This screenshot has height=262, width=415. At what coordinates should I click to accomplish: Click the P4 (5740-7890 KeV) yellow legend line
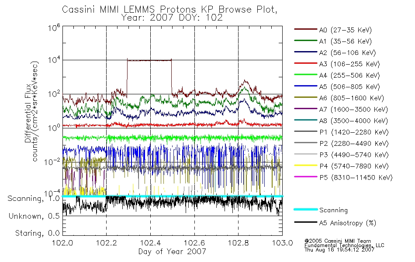306,165
